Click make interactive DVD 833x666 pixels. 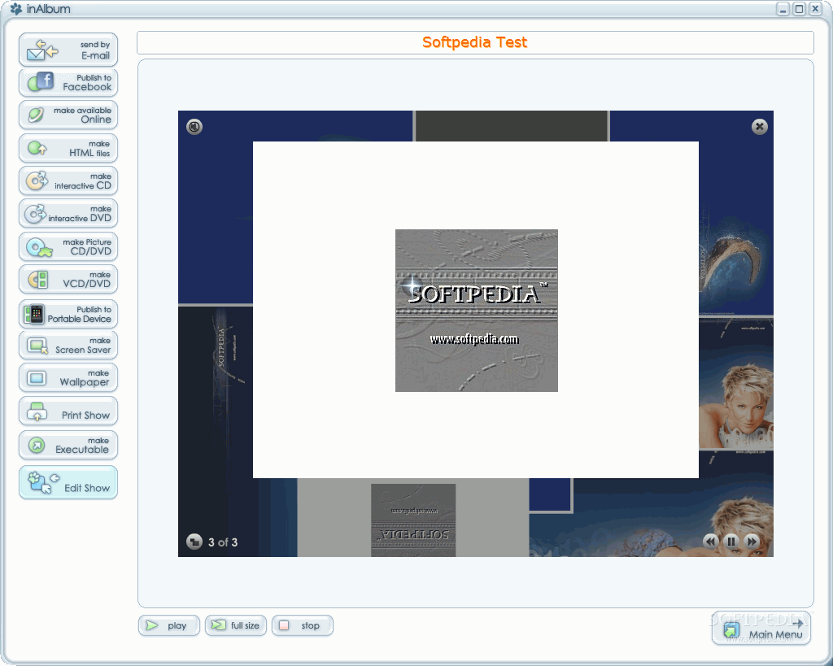[x=68, y=214]
